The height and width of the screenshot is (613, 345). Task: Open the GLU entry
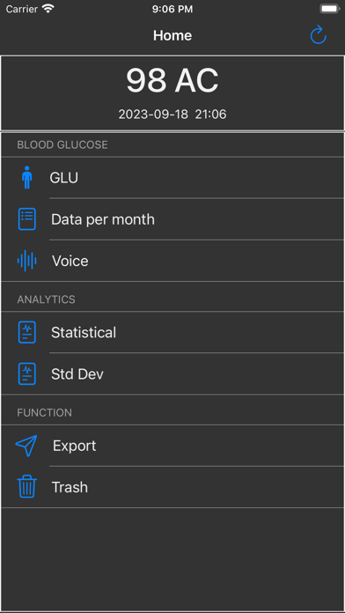[x=63, y=178]
